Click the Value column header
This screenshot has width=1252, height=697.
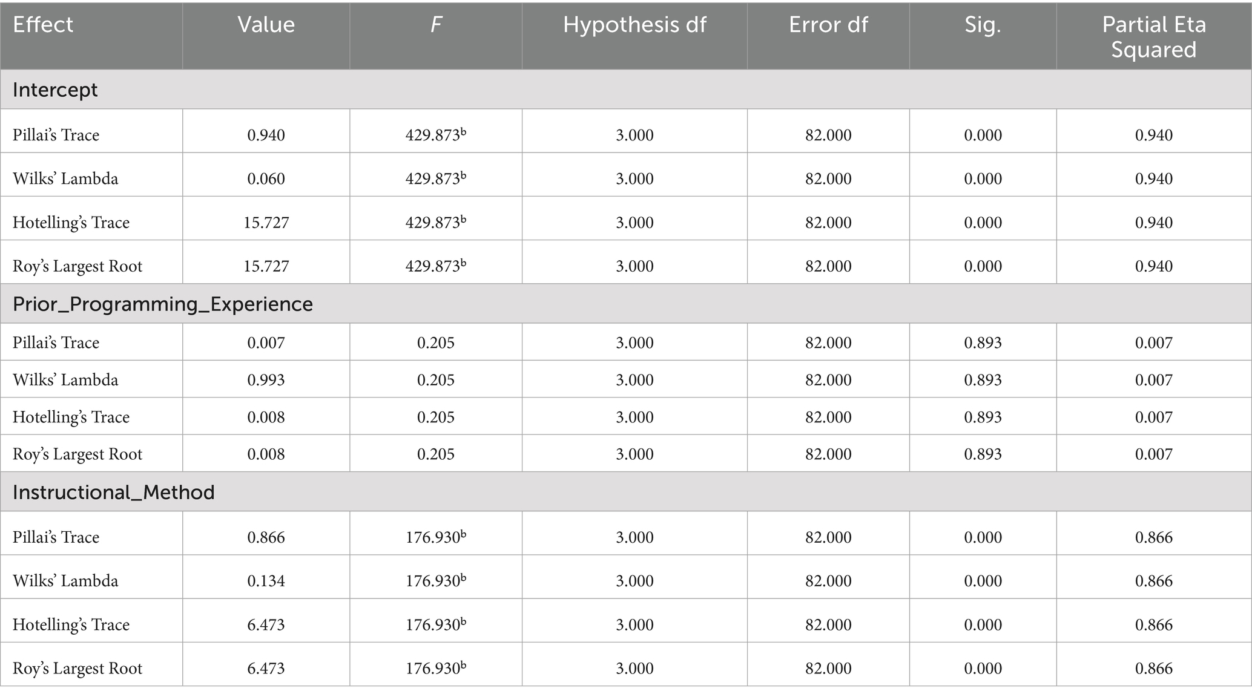pos(266,25)
